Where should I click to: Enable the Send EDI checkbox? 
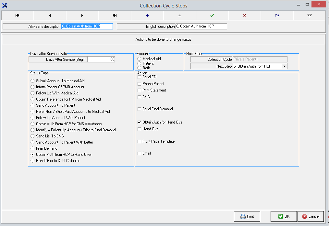140,77
